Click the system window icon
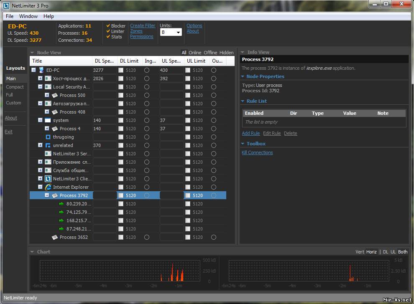This screenshot has height=304, width=414. coord(48,120)
